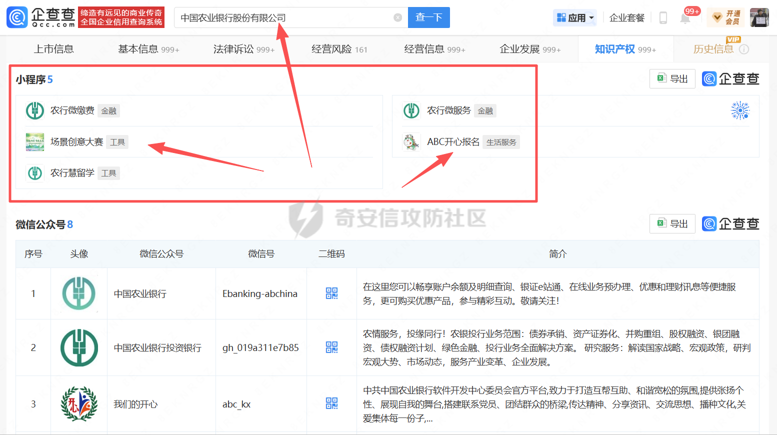Image resolution: width=777 pixels, height=435 pixels.
Task: Click the company name search field
Action: (x=285, y=17)
